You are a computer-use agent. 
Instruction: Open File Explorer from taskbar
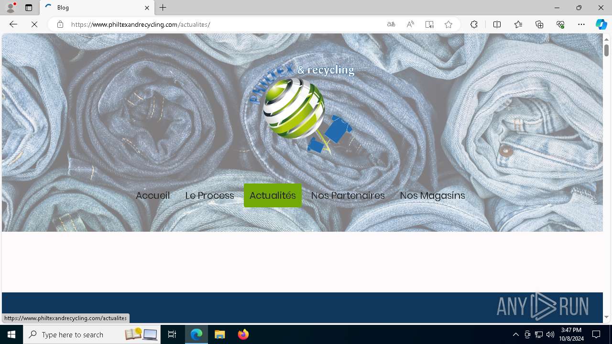219,334
